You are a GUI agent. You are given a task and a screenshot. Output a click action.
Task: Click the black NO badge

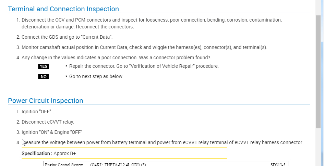tap(44, 77)
